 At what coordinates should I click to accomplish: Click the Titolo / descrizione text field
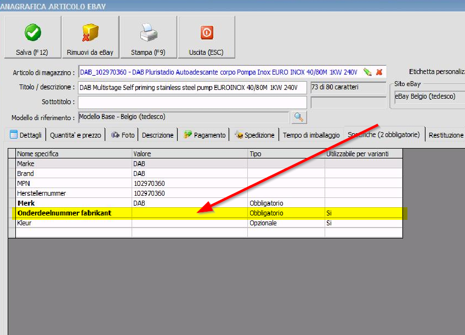[x=192, y=88]
